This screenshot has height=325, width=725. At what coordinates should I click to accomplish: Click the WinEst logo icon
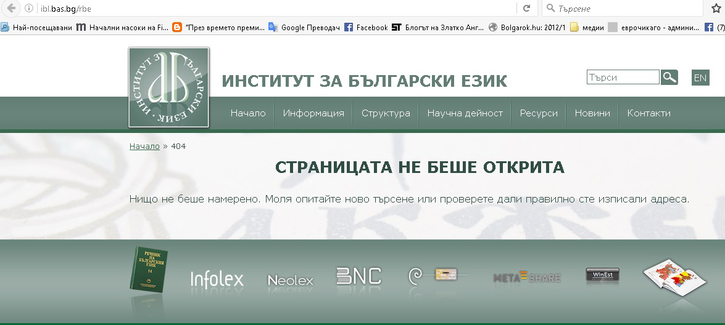click(602, 275)
